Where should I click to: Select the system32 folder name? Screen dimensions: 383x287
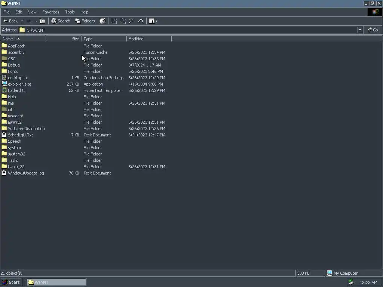tap(16, 154)
